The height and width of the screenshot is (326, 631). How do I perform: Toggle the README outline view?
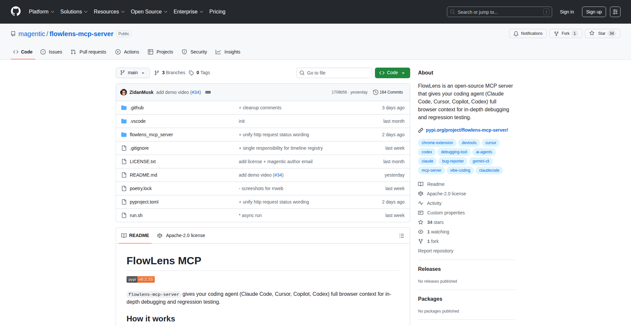(402, 235)
